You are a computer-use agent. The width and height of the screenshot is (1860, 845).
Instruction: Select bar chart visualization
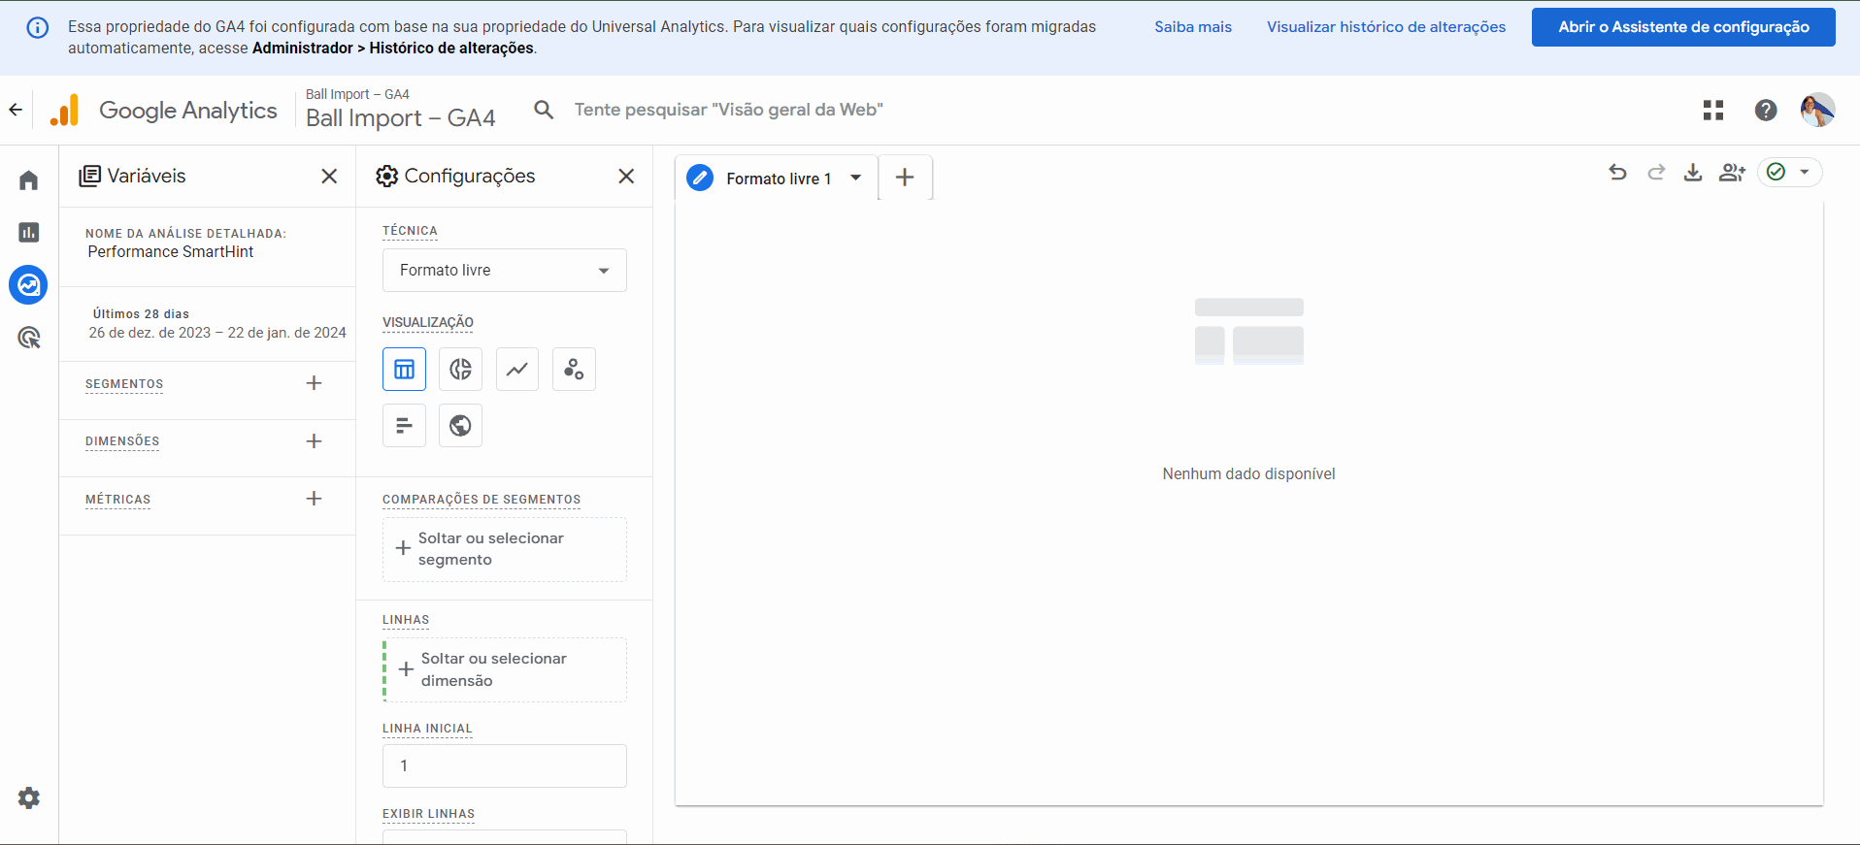point(404,425)
